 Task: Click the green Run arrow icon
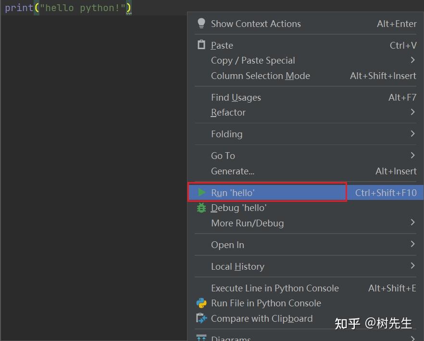(201, 192)
